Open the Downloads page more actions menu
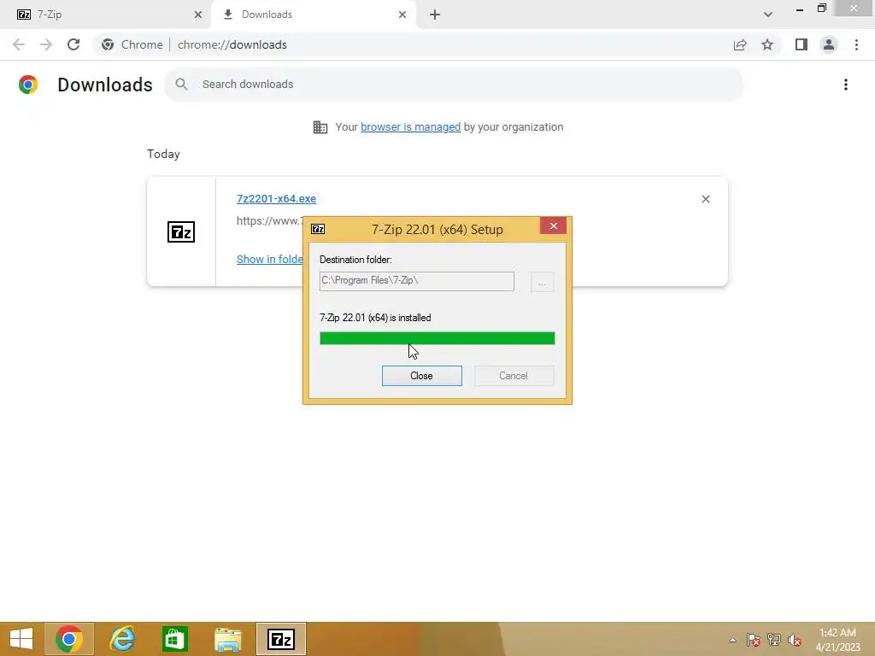The width and height of the screenshot is (875, 656). click(845, 85)
